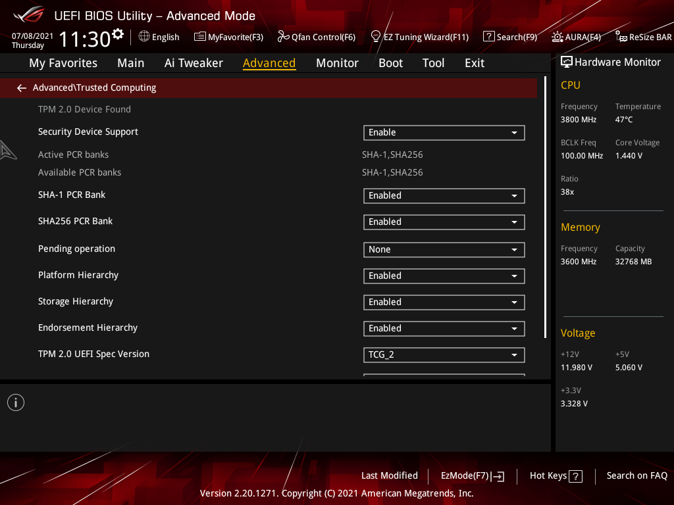Click the globe language icon
This screenshot has width=674, height=505.
pos(144,36)
